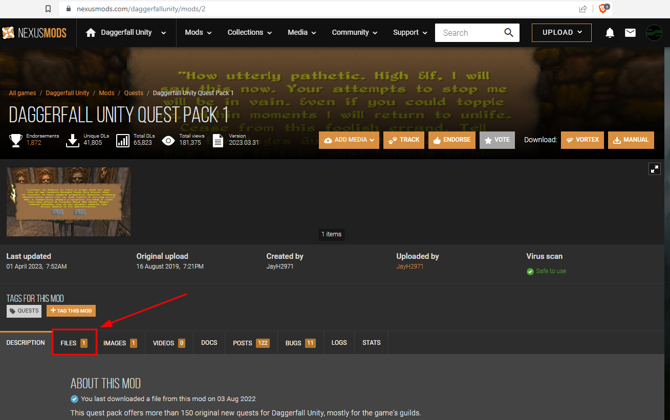This screenshot has height=420, width=670.
Task: Open the user profile avatar
Action: click(x=654, y=33)
